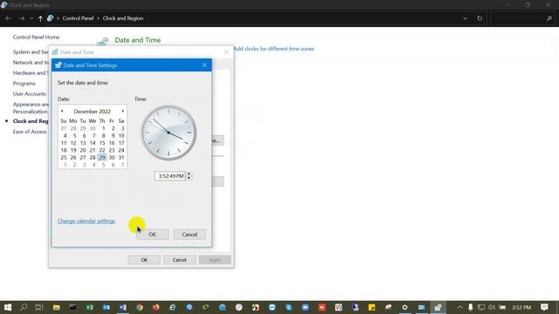Select December 29 in calendar

(102, 157)
